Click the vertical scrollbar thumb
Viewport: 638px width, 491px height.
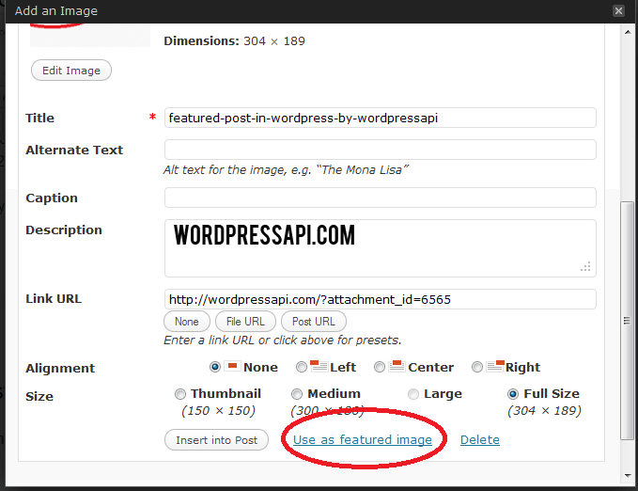(x=627, y=320)
